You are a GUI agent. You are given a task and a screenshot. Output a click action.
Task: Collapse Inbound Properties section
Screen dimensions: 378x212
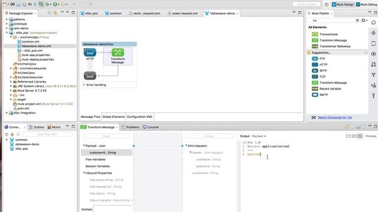tap(84, 173)
